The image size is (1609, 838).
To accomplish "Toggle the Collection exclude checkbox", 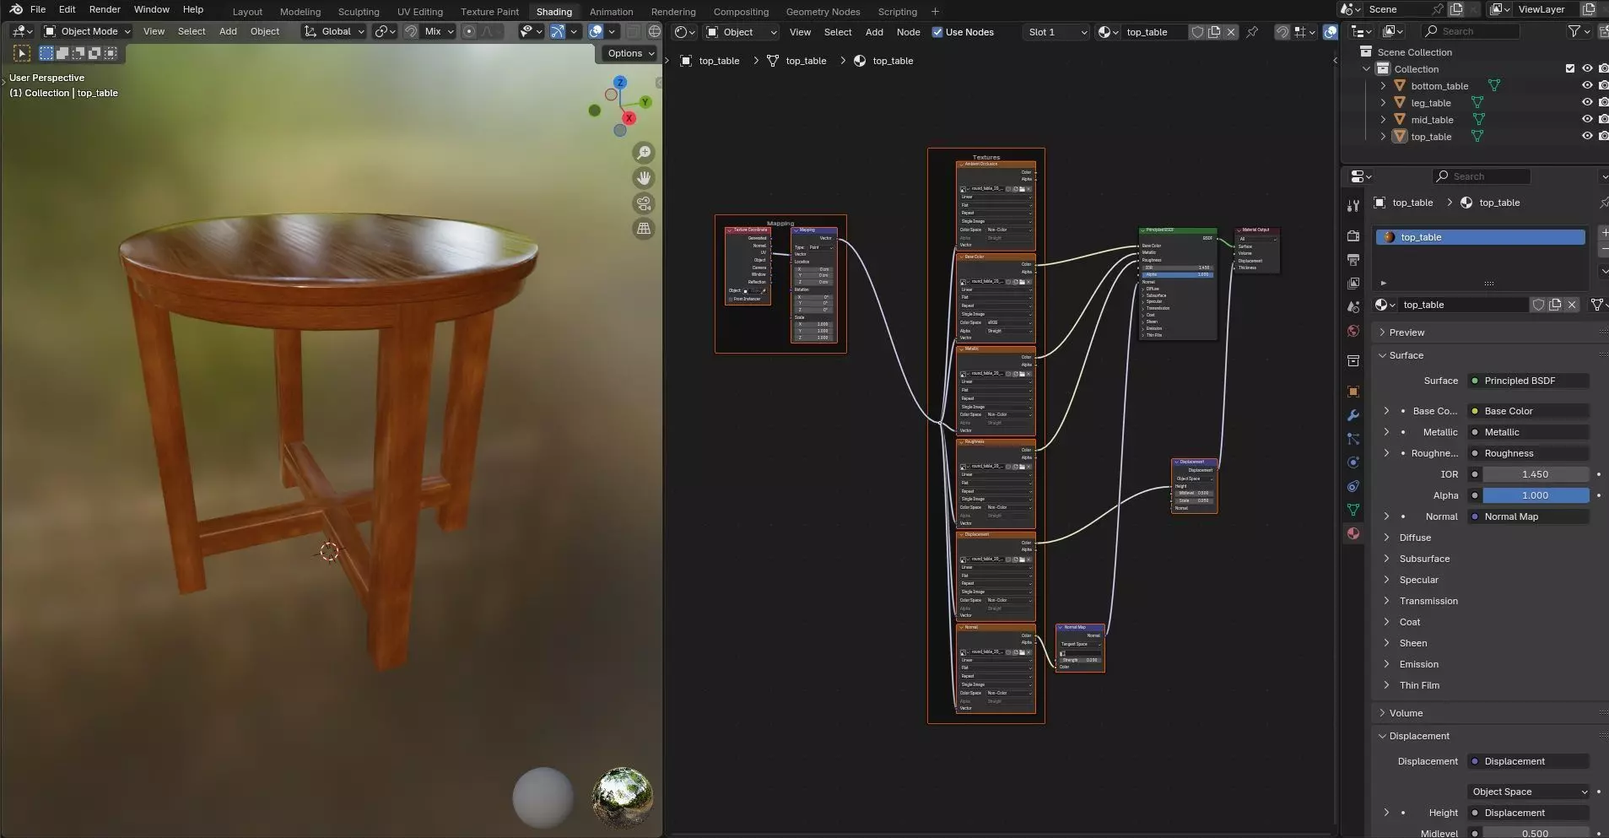I will point(1570,69).
